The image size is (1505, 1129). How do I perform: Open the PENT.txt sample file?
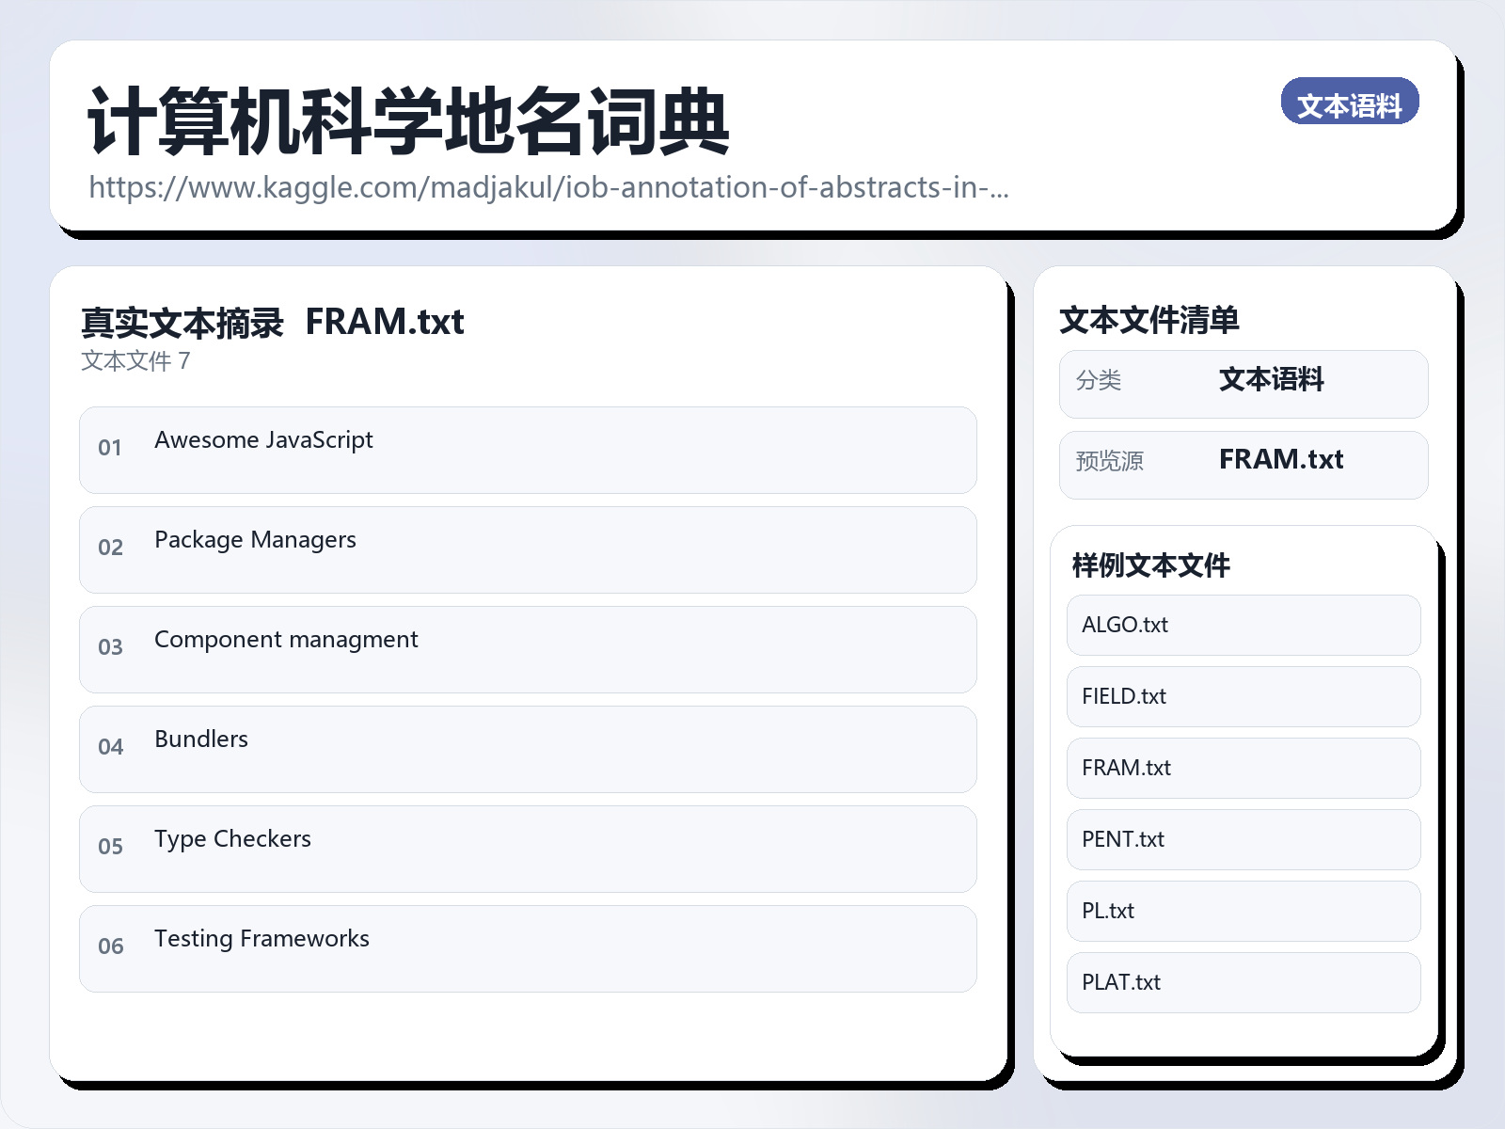pyautogui.click(x=1242, y=839)
